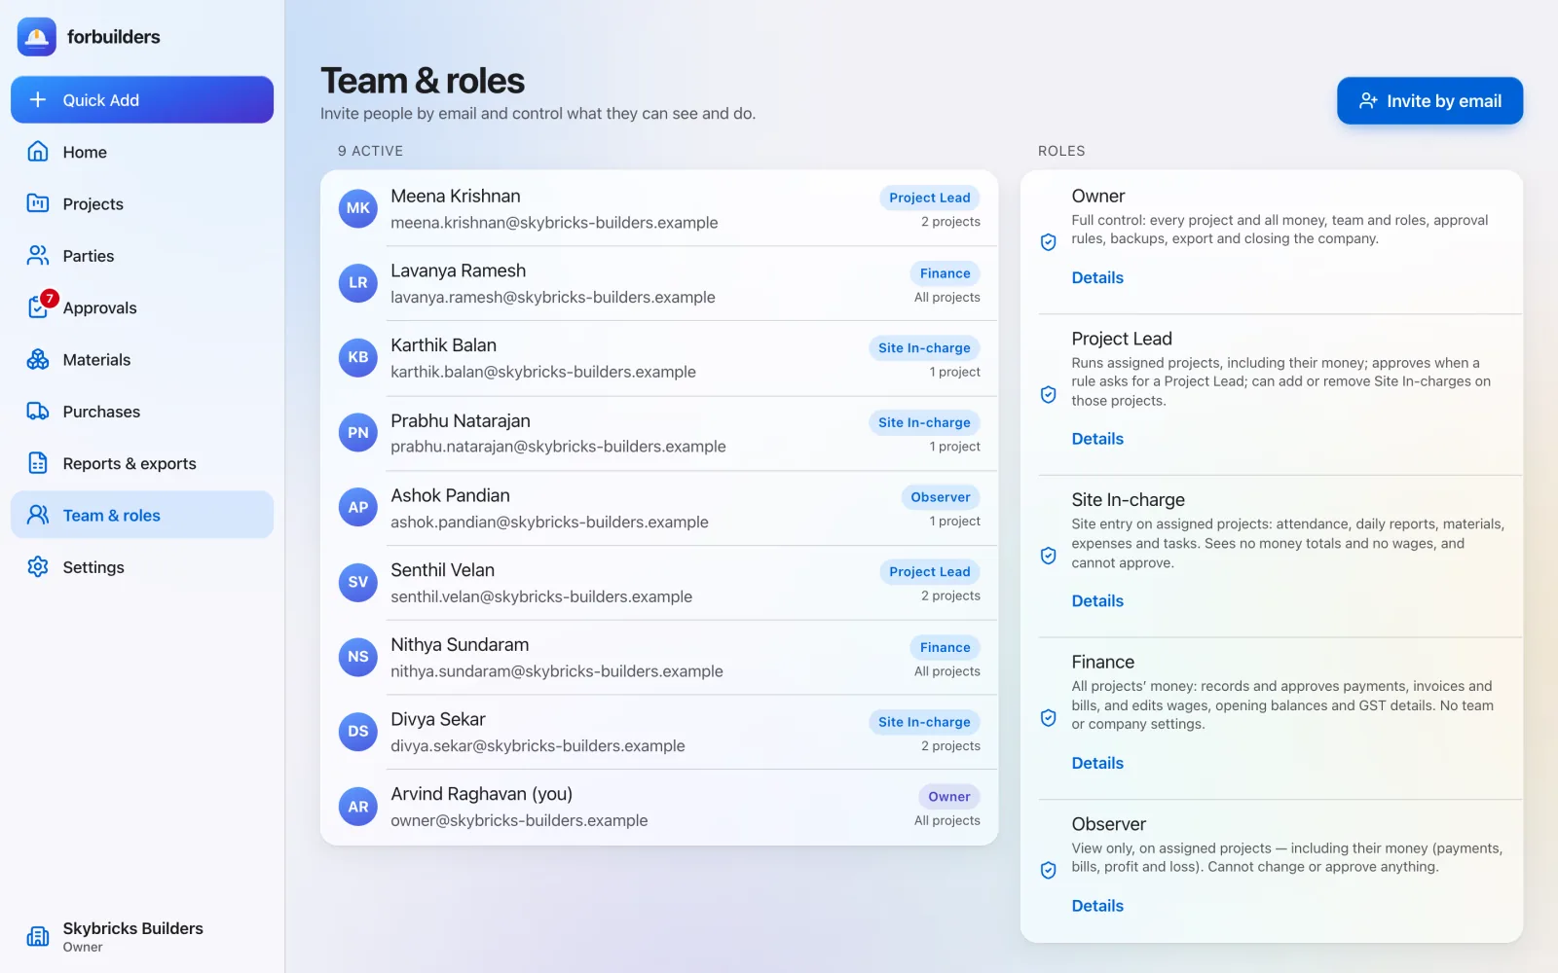This screenshot has height=973, width=1558.
Task: Open Approvals from the sidebar
Action: pyautogui.click(x=142, y=307)
